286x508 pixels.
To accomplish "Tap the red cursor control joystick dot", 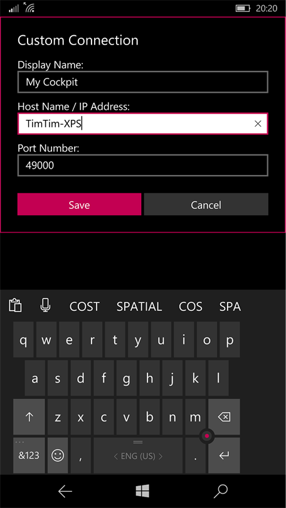I will (x=206, y=436).
